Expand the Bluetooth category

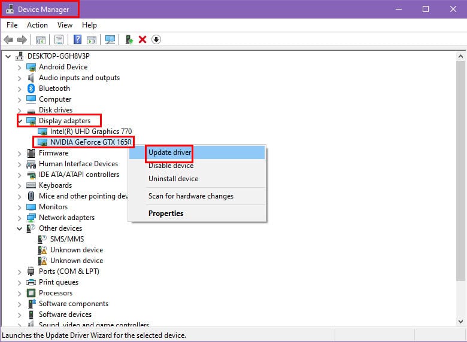(x=19, y=89)
